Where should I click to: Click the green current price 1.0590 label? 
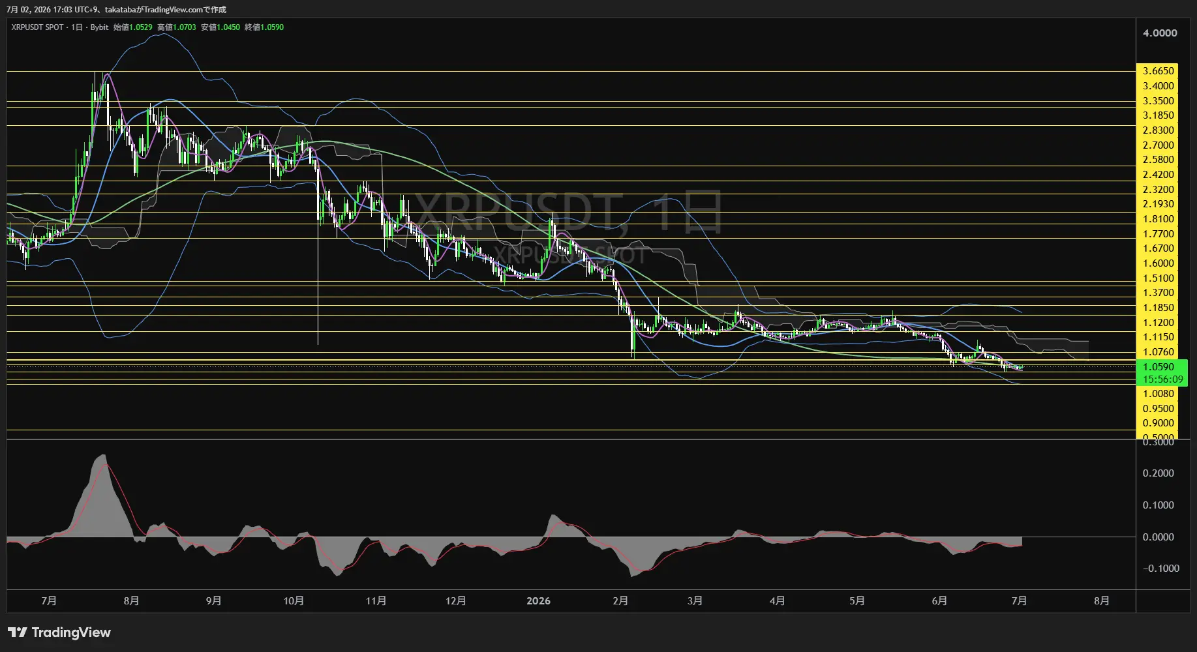pos(1159,367)
